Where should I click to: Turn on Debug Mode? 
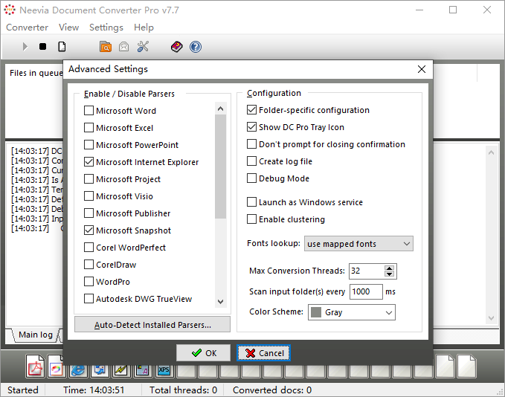[251, 178]
